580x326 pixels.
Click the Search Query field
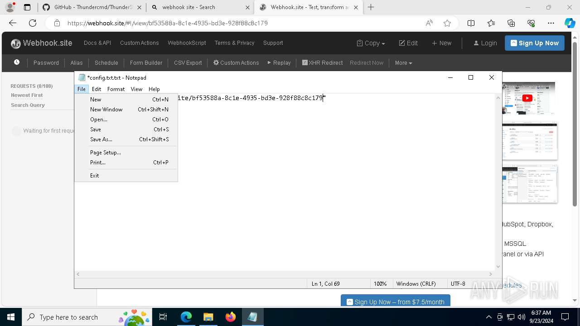[28, 105]
